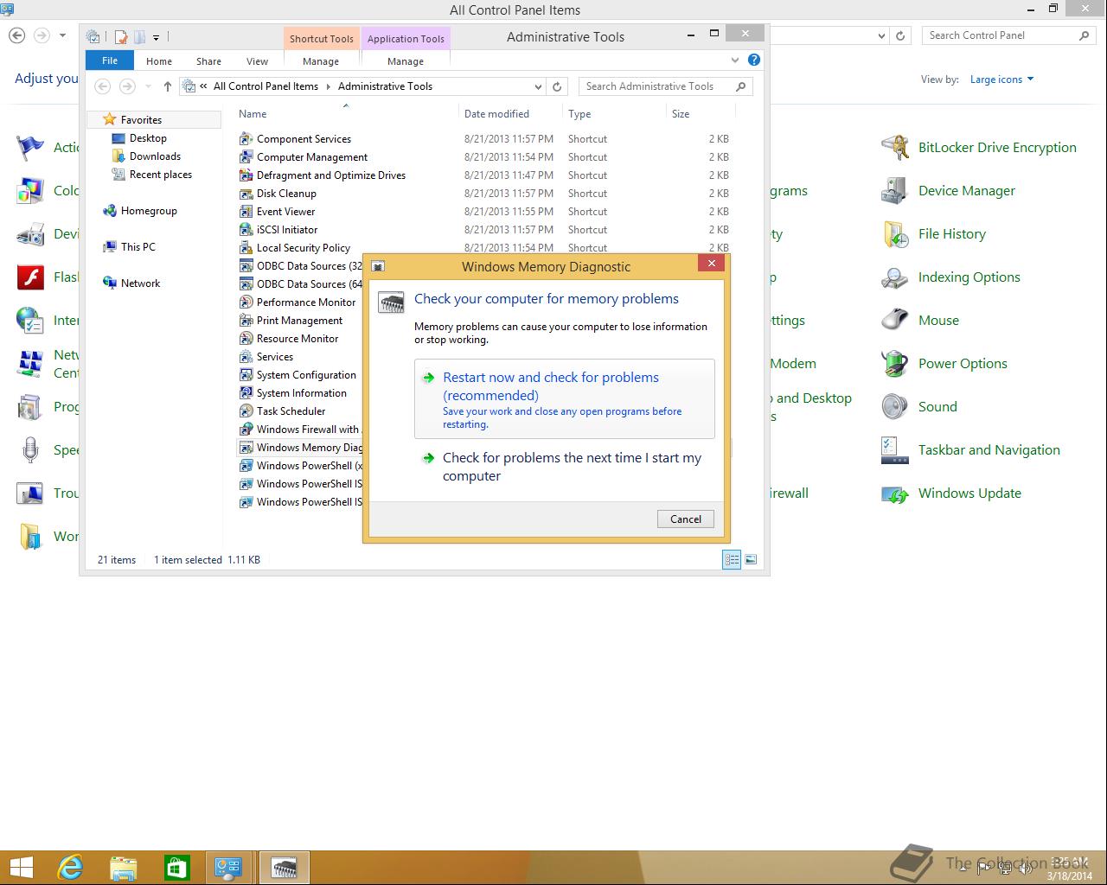Open Control Panel recent pages dropdown
The width and height of the screenshot is (1107, 885).
62,35
